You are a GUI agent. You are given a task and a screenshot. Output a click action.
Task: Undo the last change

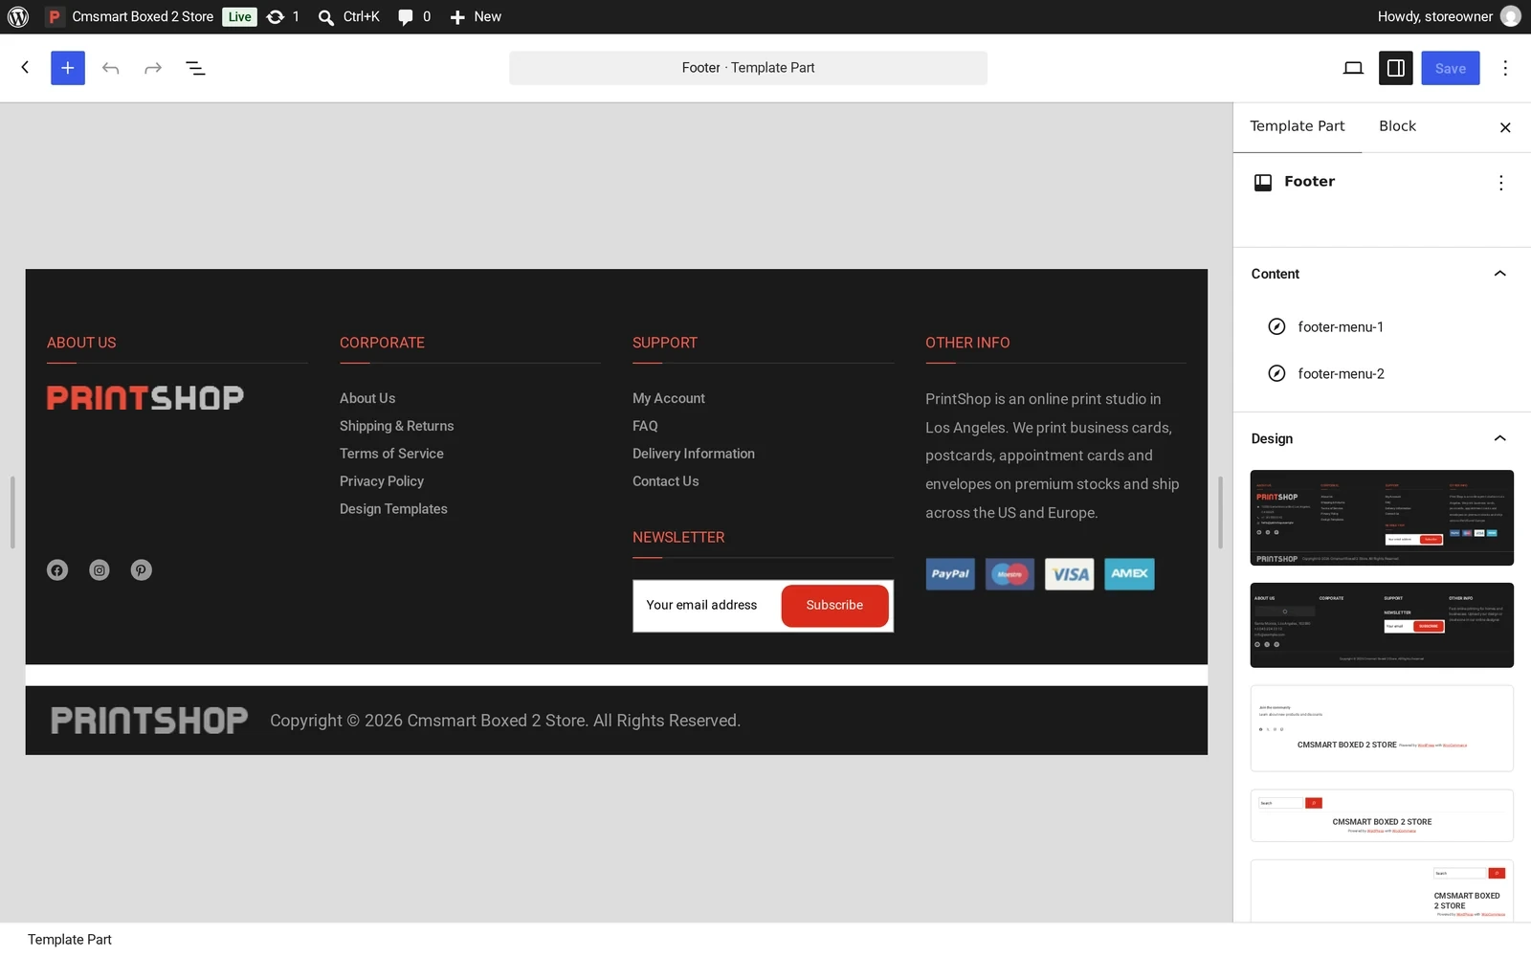click(111, 68)
